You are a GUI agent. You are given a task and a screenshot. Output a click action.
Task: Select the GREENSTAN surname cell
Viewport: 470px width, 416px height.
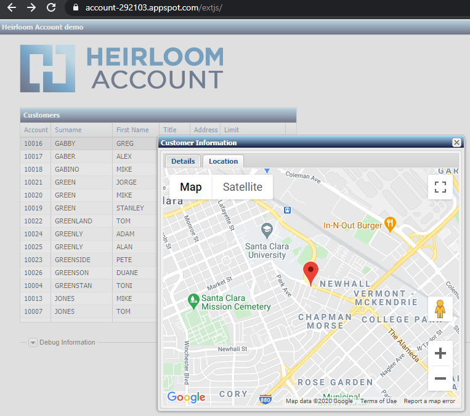(x=81, y=286)
